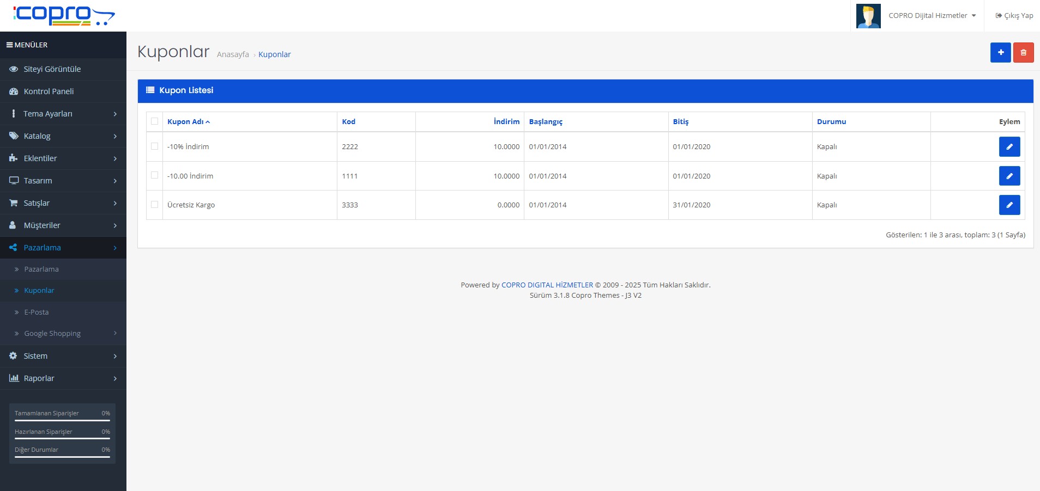
Task: Click Tamamlanan Siparişler progress bar
Action: click(x=62, y=420)
